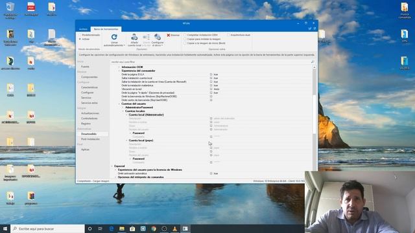Viewport: 415px width, 233px height.
Task: Click the Cortana circle on taskbar
Action: click(x=89, y=228)
